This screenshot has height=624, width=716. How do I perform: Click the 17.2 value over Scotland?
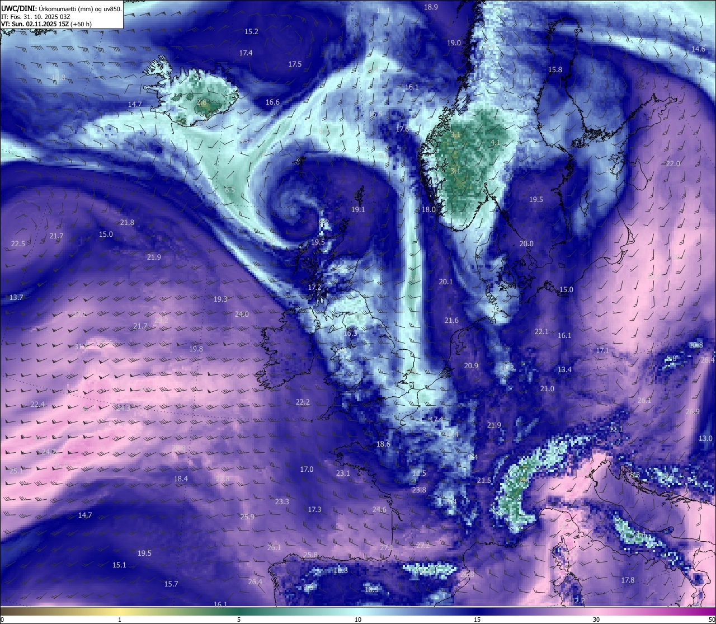tap(315, 288)
